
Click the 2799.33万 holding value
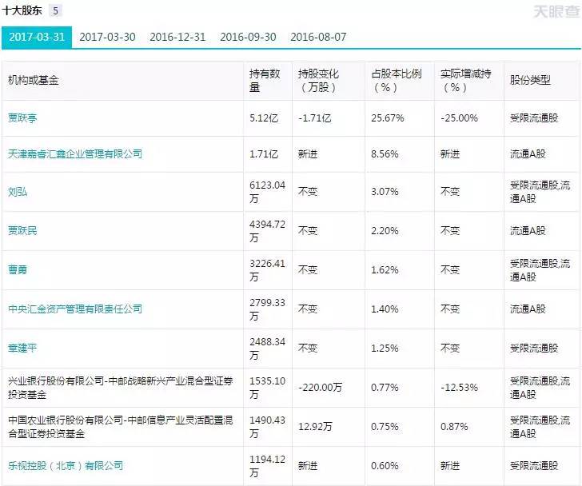[267, 309]
